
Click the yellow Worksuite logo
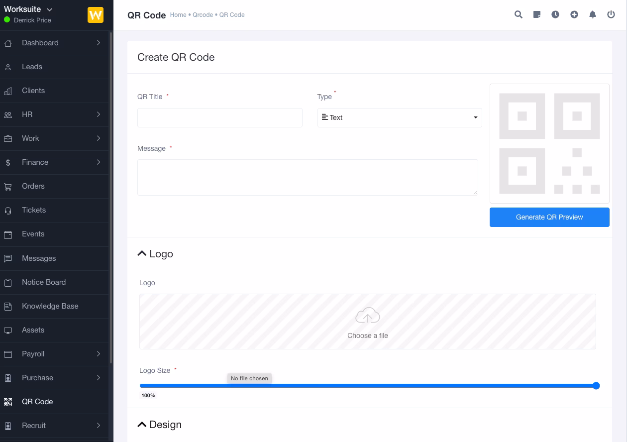[x=96, y=15]
